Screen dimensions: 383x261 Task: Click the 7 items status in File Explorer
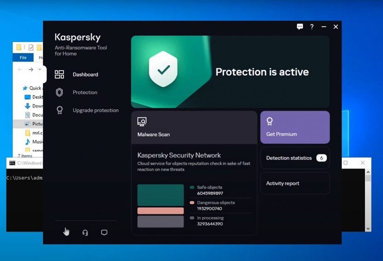point(25,156)
